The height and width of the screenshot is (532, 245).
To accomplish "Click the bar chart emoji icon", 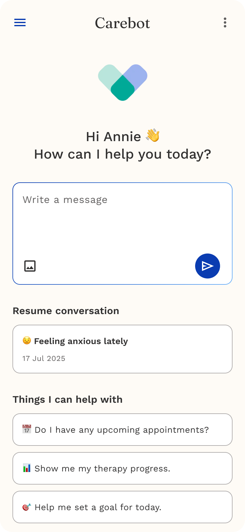I will click(x=27, y=468).
